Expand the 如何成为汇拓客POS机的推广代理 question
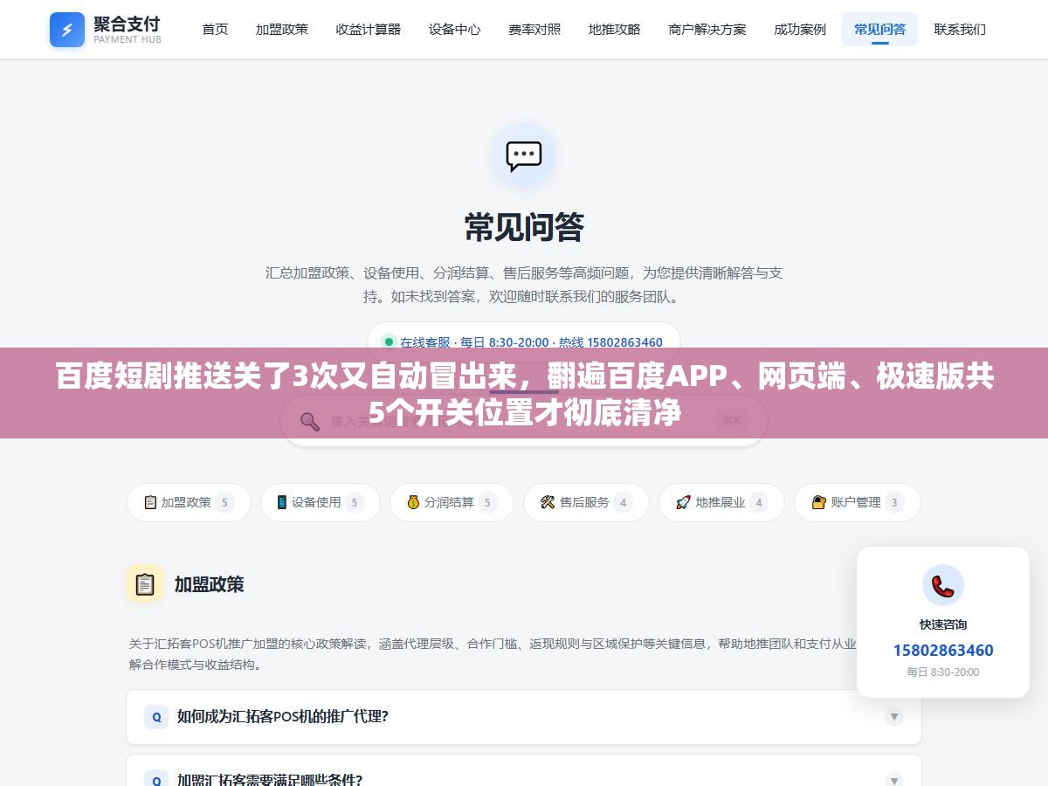The image size is (1048, 786). pos(524,717)
